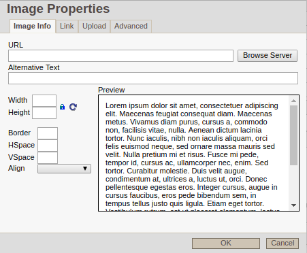This screenshot has height=253, width=307.
Task: Click into the Width field
Action: coord(44,101)
